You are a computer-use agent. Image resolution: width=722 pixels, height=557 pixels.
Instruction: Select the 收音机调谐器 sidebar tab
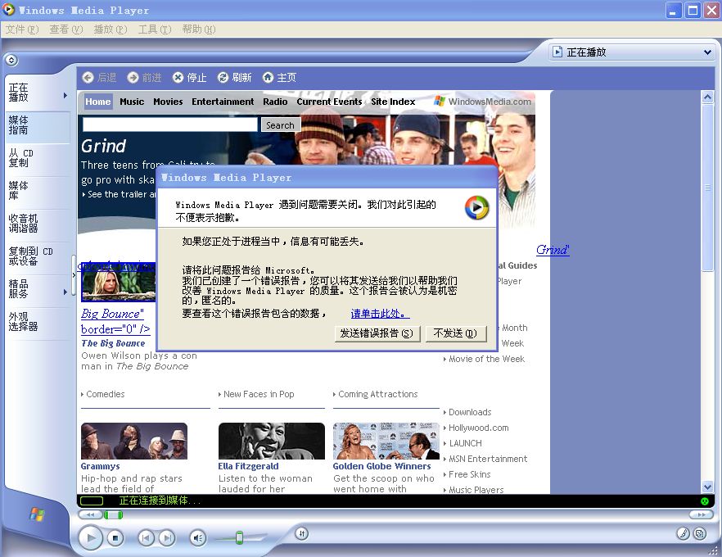pyautogui.click(x=38, y=224)
